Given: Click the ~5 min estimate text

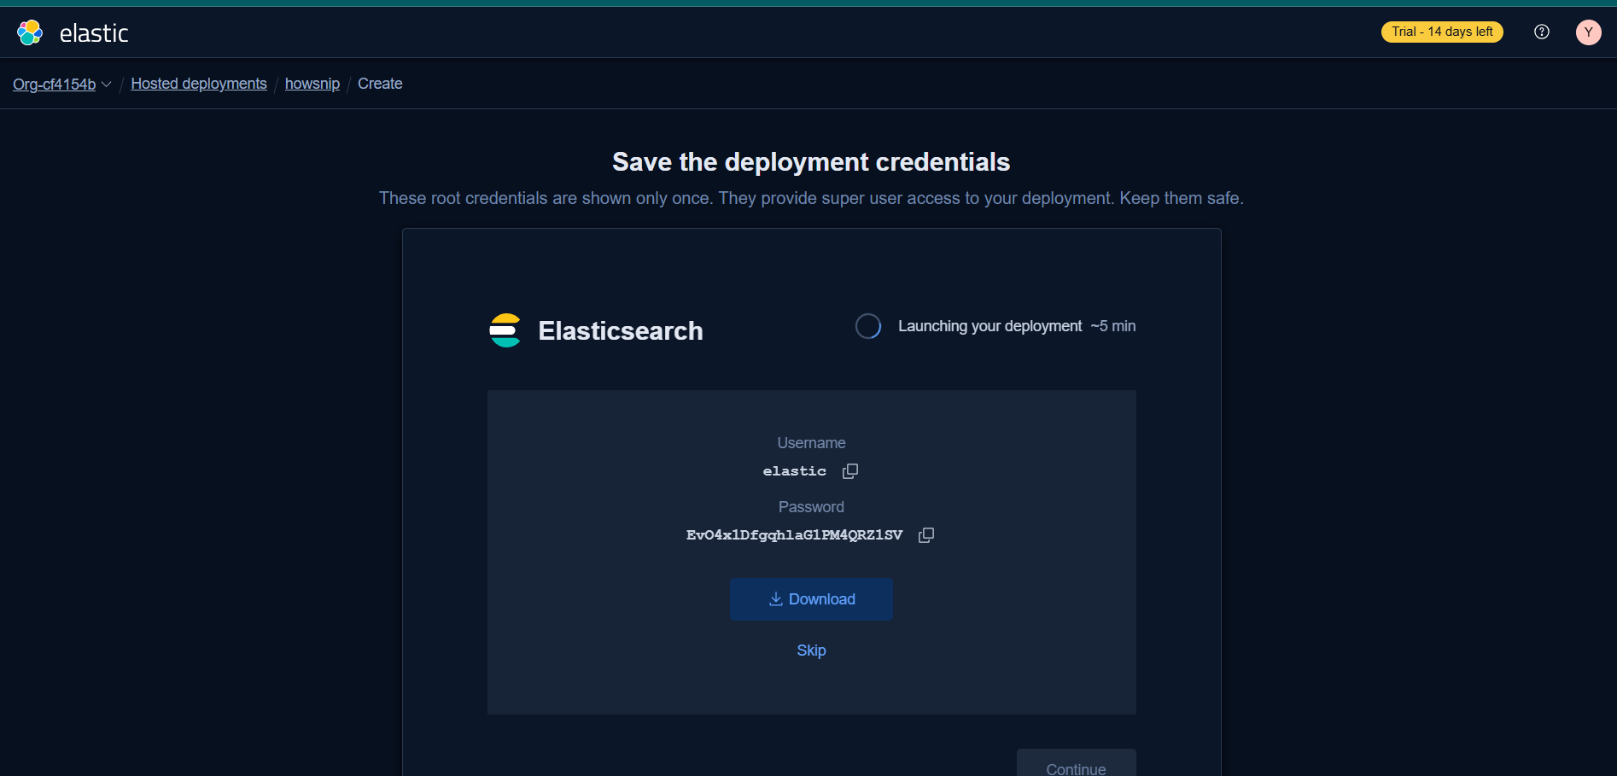Looking at the screenshot, I should pyautogui.click(x=1113, y=326).
